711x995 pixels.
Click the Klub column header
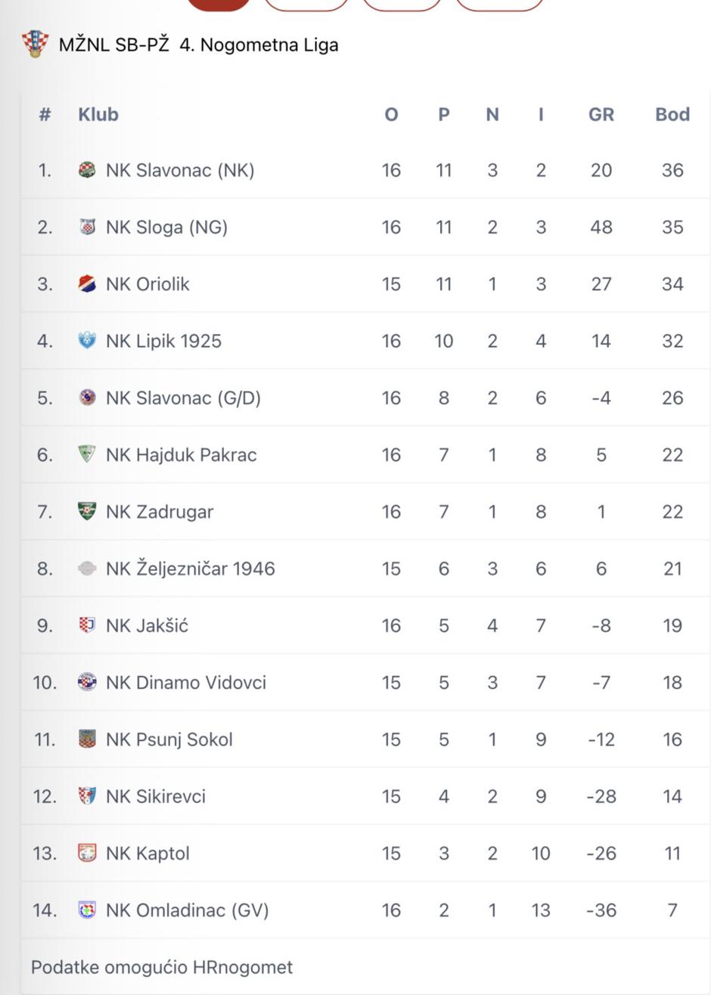click(98, 114)
